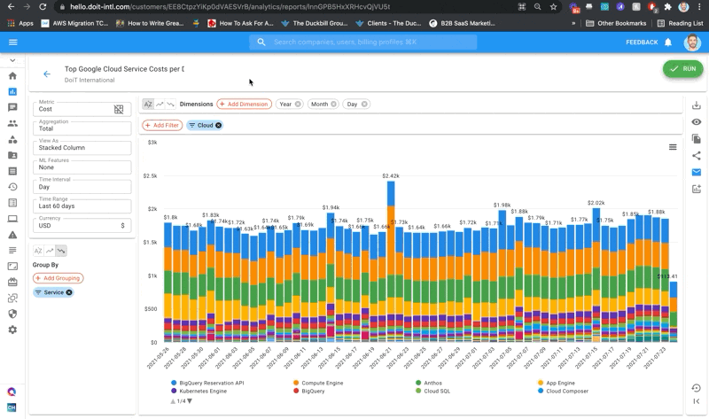This screenshot has height=419, width=709.
Task: Toggle A-Z sorting for Dimensions
Action: pyautogui.click(x=148, y=105)
